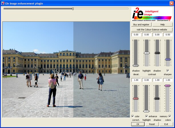Screen dimensions: 175x128
Task: Click the sharpen value field showing 0.50
Action: pyautogui.click(x=168, y=35)
